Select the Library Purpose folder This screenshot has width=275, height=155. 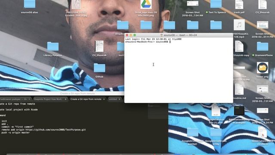[53, 46]
